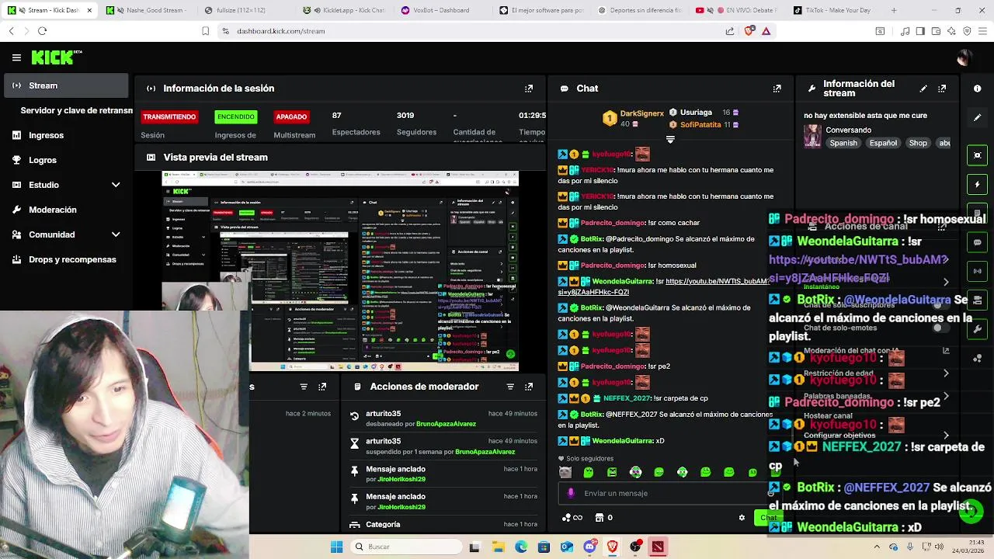Image resolution: width=994 pixels, height=559 pixels.
Task: Expand the Comunidad sidebar section
Action: tap(116, 234)
